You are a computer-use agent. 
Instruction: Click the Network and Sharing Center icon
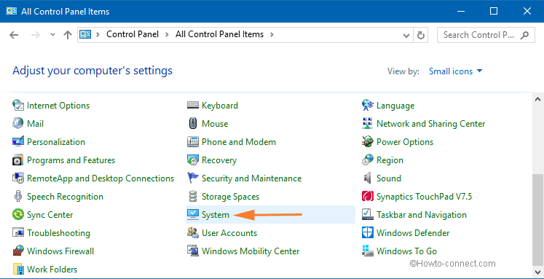(368, 124)
